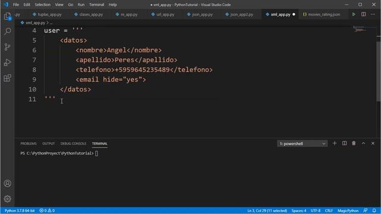The height and width of the screenshot is (214, 381).
Task: Change indentation via Spaces: 4
Action: click(x=299, y=210)
